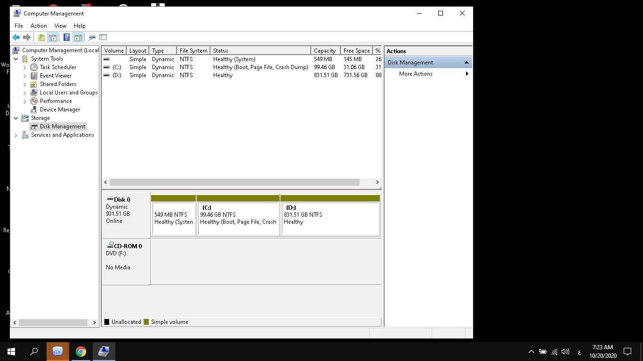Click the console tree horizontal scrollbar
Image resolution: width=643 pixels, height=361 pixels.
click(x=53, y=322)
